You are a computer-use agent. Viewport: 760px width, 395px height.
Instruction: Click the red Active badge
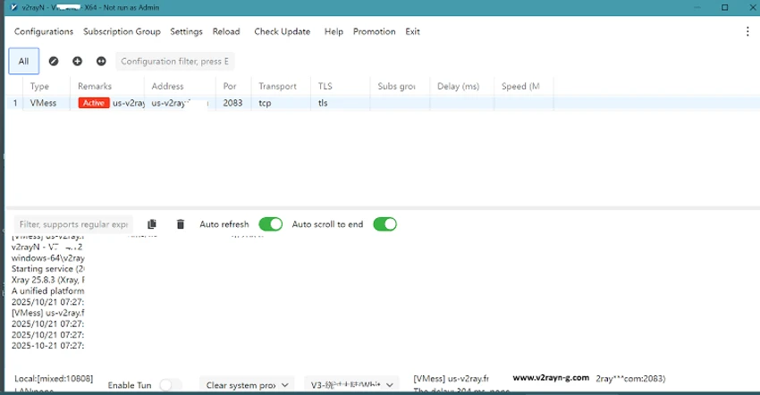click(x=94, y=103)
